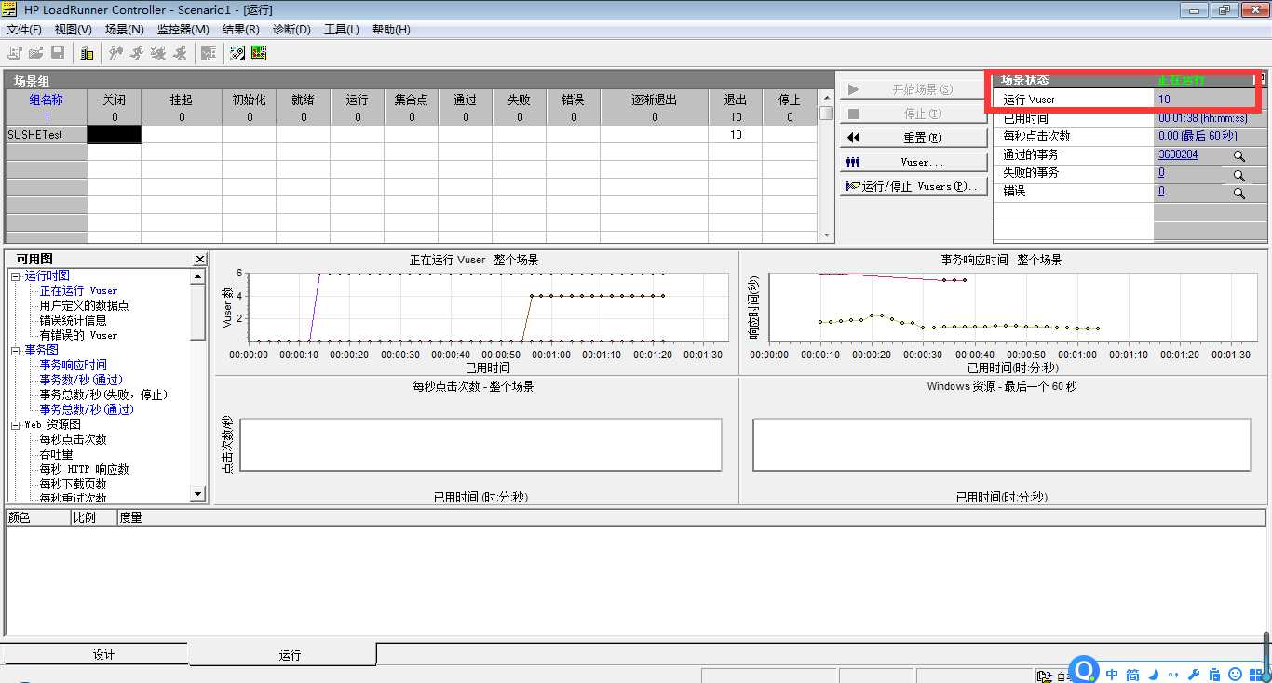Image resolution: width=1272 pixels, height=683 pixels.
Task: Click the 重置(E) button
Action: pyautogui.click(x=913, y=138)
